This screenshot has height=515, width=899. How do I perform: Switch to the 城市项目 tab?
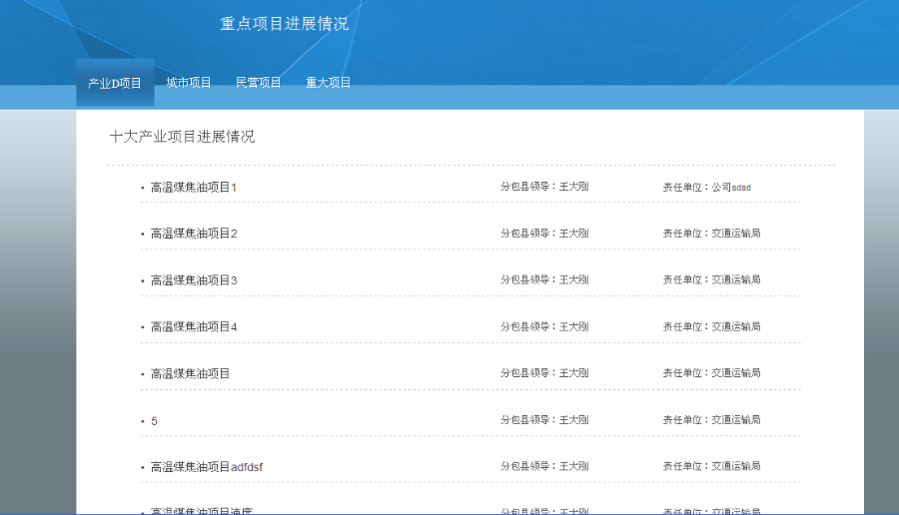[189, 83]
